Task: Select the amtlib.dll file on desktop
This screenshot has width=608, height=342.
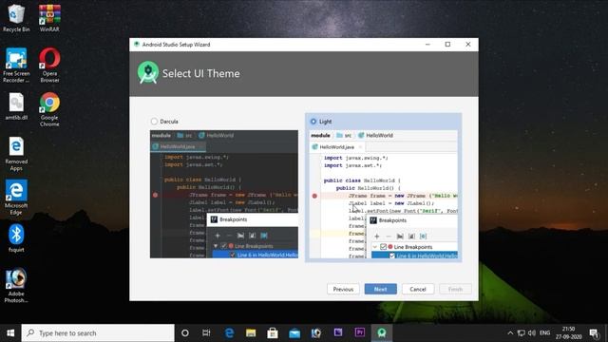Action: 16,106
